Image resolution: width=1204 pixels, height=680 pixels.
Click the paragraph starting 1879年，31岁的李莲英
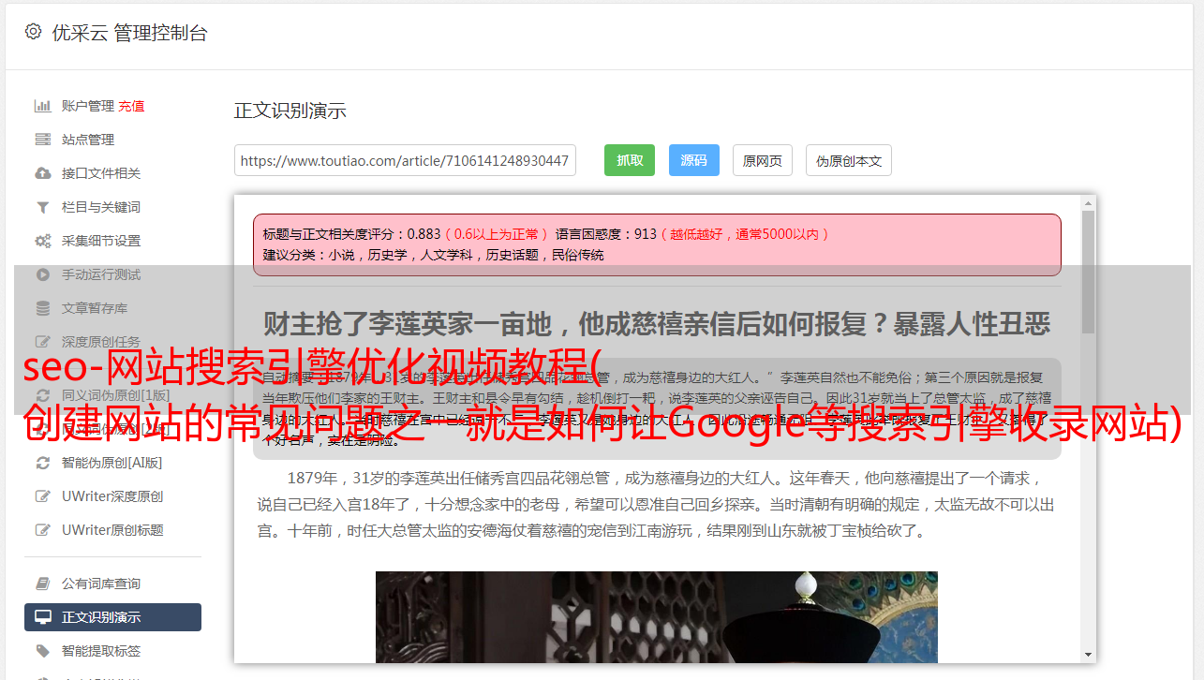click(656, 504)
